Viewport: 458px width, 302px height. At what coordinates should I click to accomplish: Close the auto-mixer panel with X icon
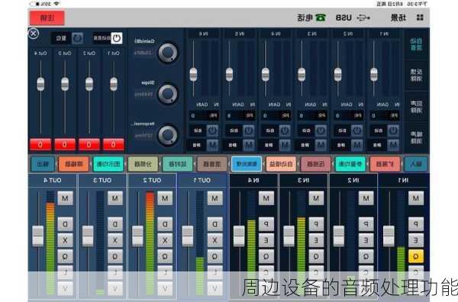[34, 34]
